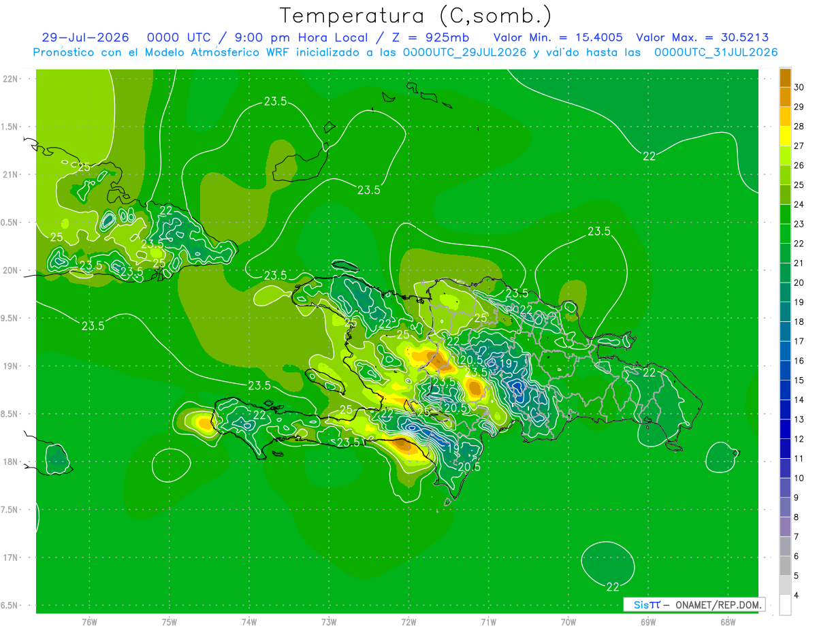817x631 pixels.
Task: Click the '70W' longitude axis label
Action: [x=568, y=622]
